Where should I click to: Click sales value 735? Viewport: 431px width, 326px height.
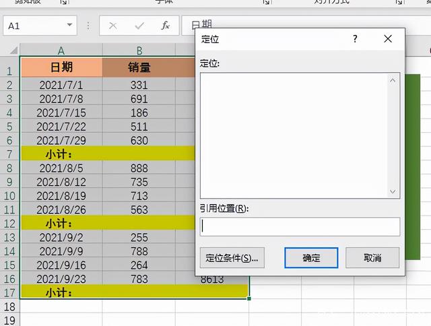[139, 182]
